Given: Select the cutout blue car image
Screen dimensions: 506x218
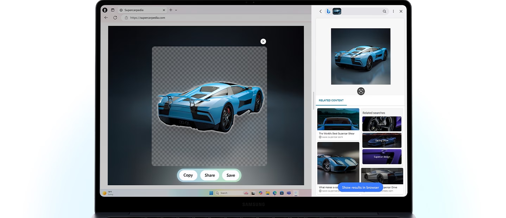Looking at the screenshot, I should pos(210,107).
